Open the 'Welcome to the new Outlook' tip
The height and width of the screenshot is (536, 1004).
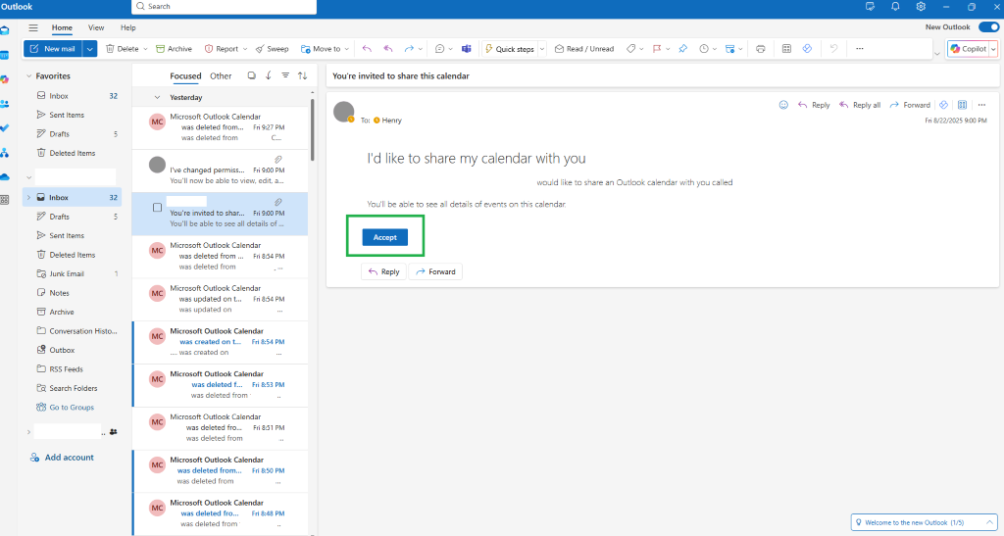point(924,522)
